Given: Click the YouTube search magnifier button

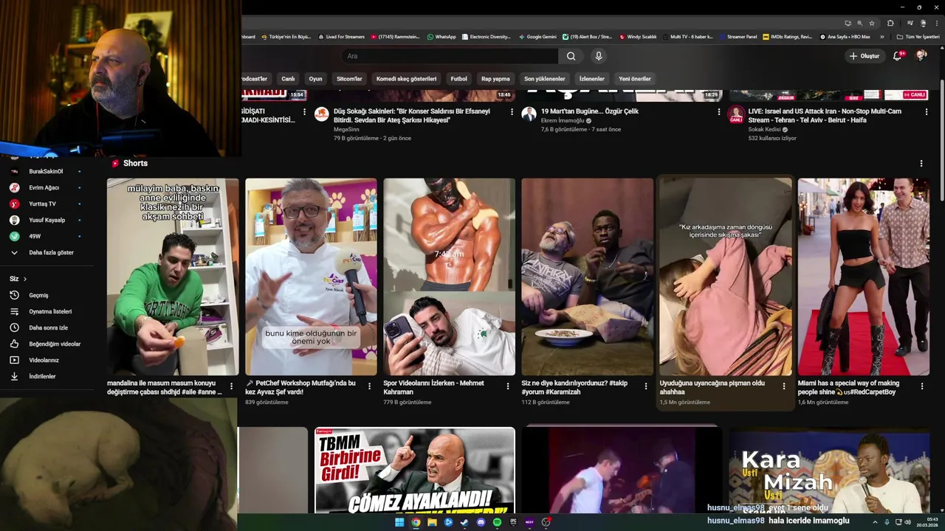Looking at the screenshot, I should point(571,56).
